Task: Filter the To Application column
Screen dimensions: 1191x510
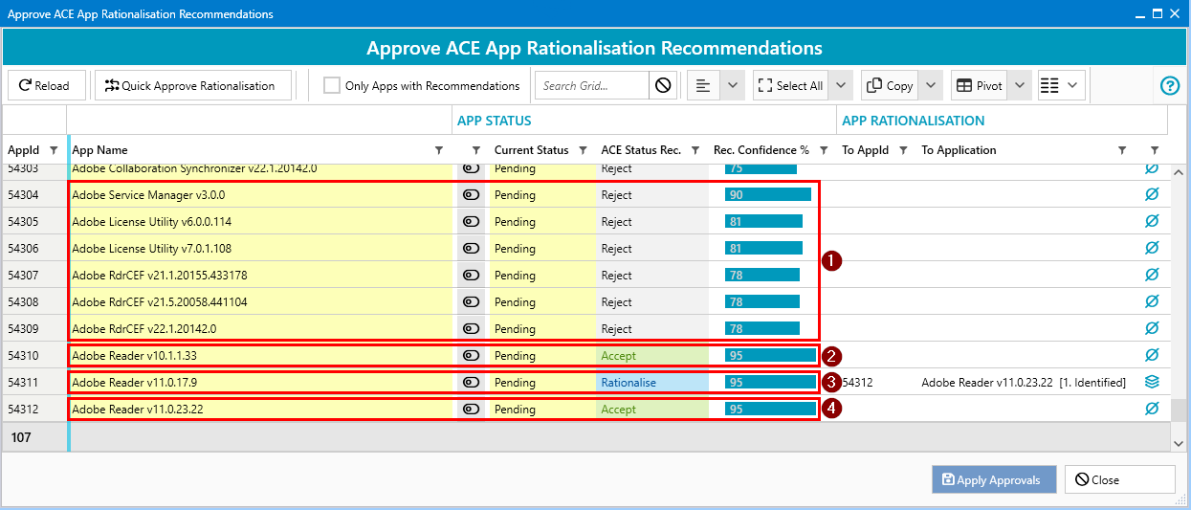Action: pyautogui.click(x=1122, y=150)
